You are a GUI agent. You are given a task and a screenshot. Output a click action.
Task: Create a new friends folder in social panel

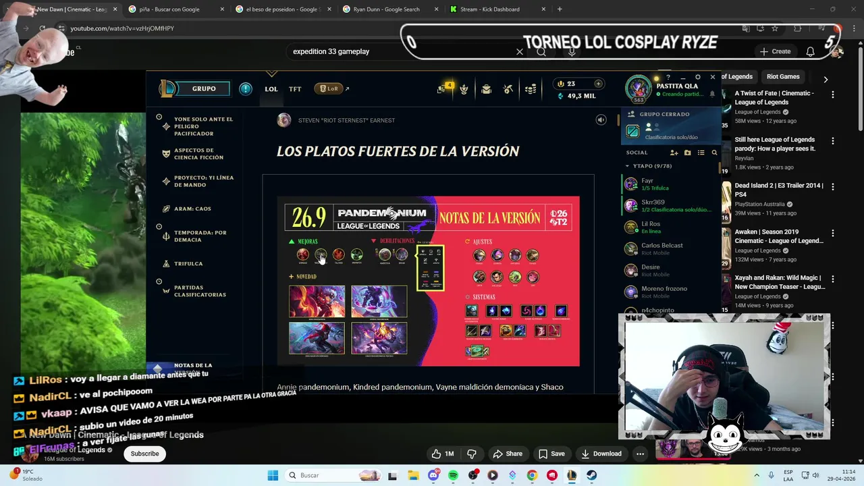coord(687,153)
